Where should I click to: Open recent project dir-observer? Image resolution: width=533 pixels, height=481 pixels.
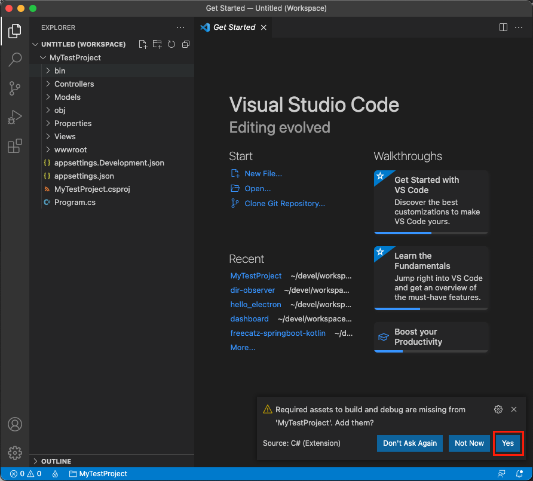[x=253, y=290]
